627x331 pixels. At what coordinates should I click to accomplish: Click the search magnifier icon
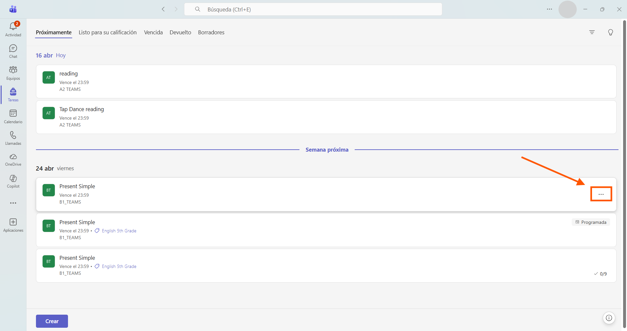(197, 9)
